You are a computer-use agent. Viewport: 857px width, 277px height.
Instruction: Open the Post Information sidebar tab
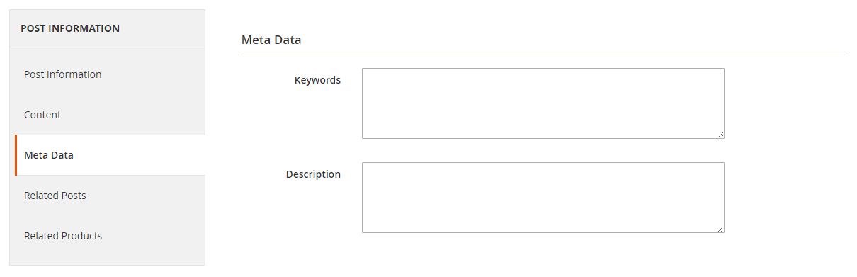pos(110,74)
